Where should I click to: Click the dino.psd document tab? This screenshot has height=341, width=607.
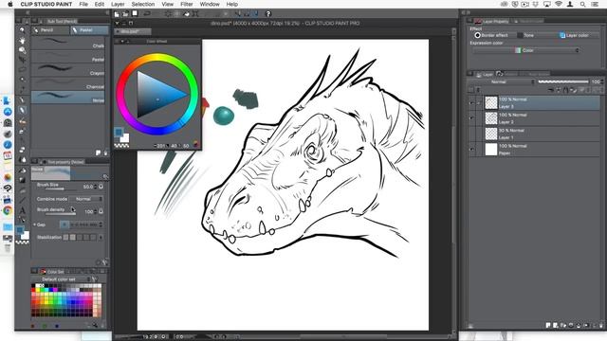[x=133, y=31]
